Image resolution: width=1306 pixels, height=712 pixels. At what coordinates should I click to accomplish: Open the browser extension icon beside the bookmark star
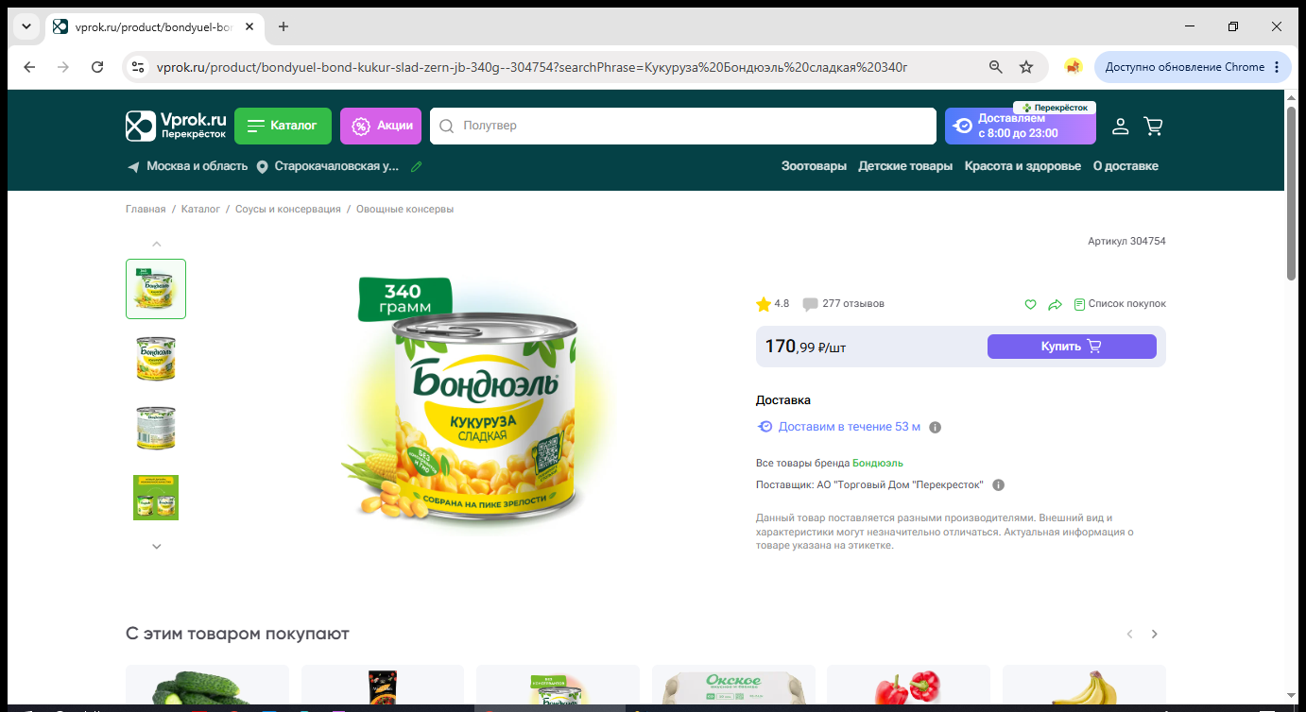1073,67
